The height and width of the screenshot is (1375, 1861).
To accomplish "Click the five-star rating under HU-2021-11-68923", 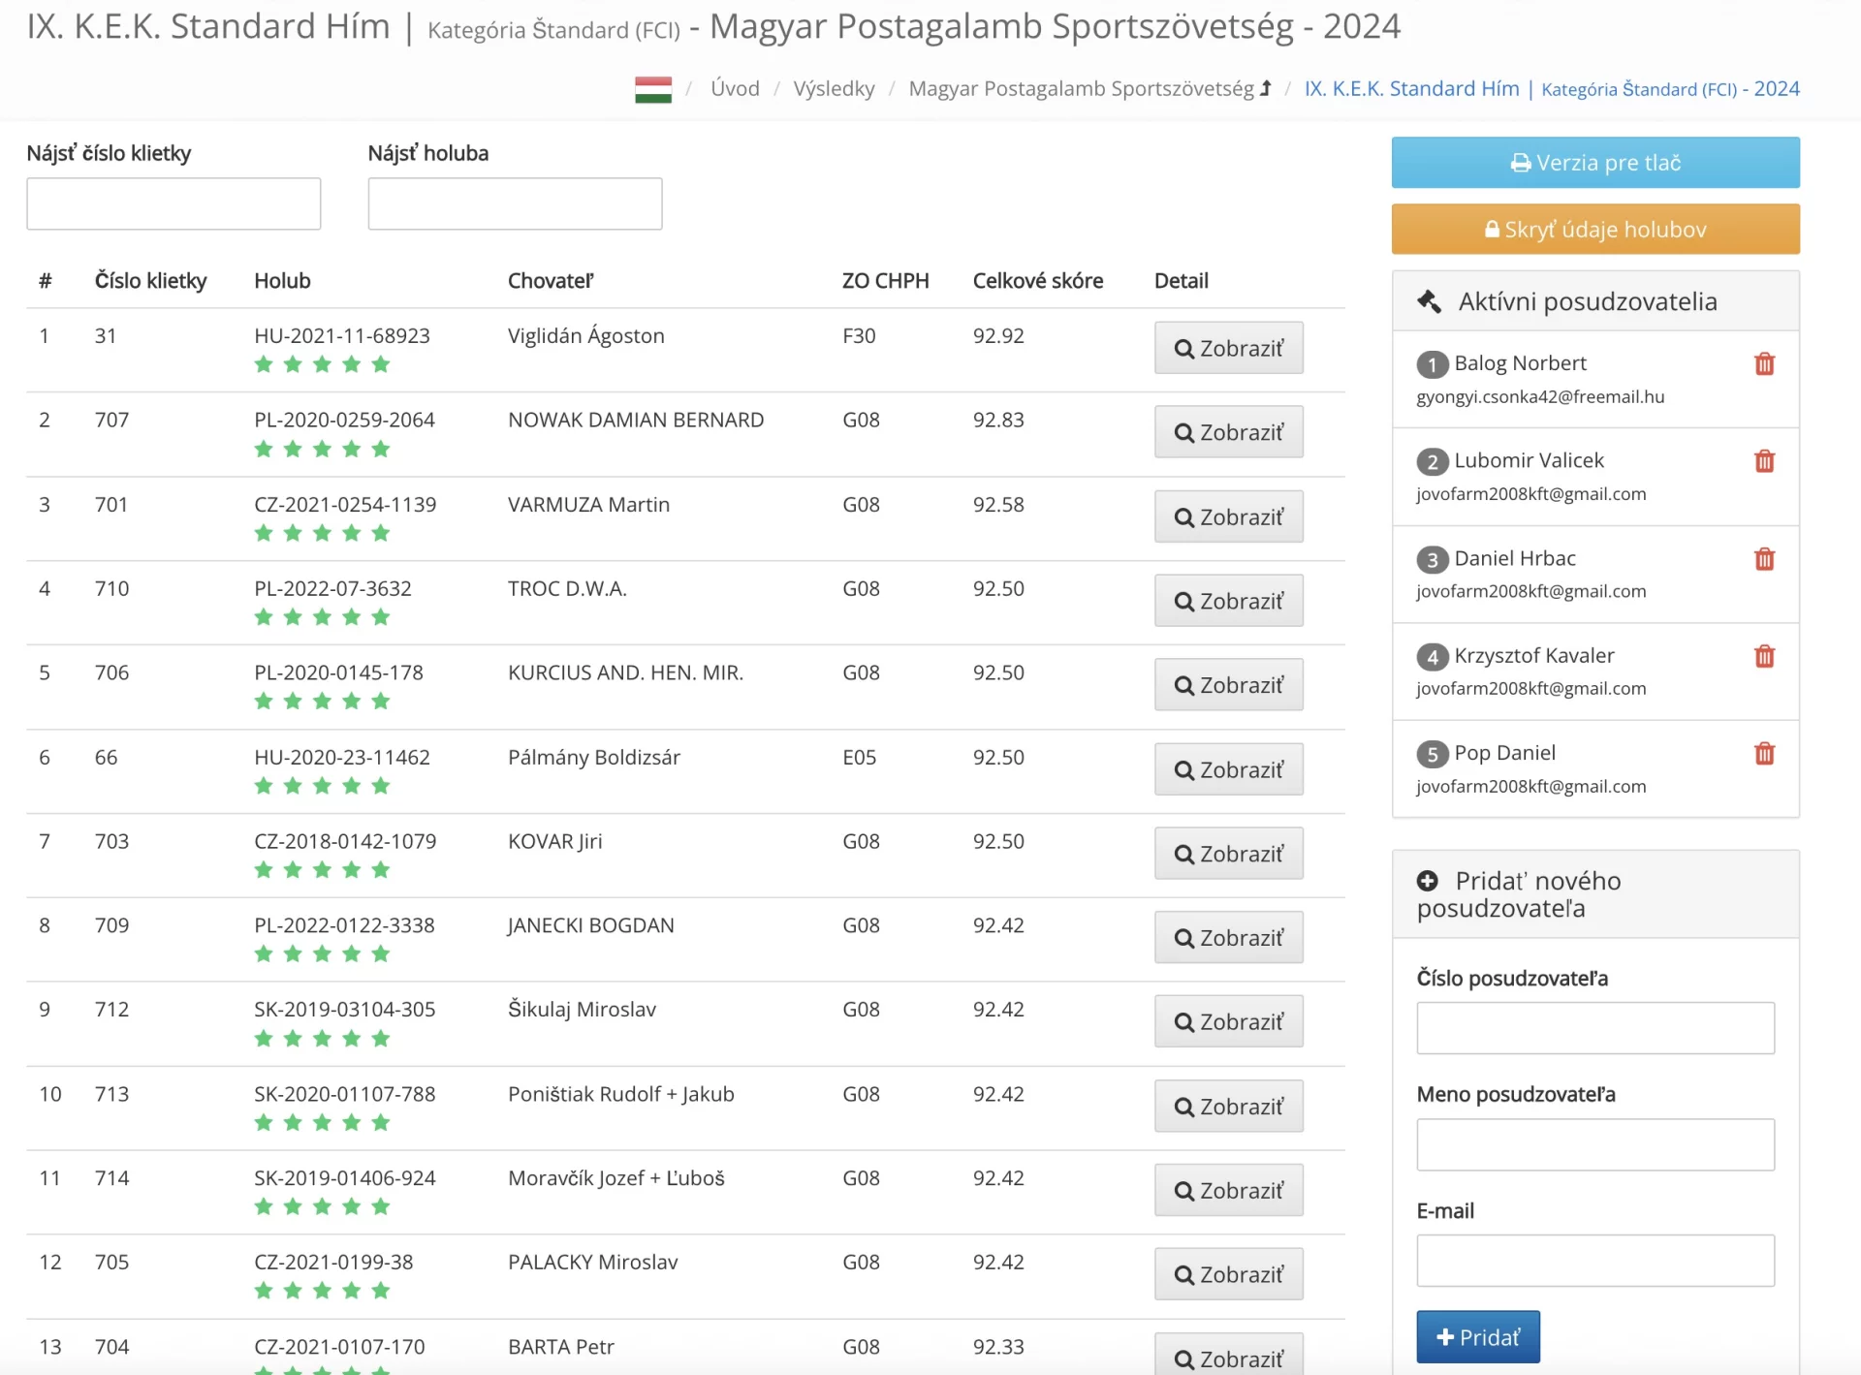I will [x=322, y=364].
